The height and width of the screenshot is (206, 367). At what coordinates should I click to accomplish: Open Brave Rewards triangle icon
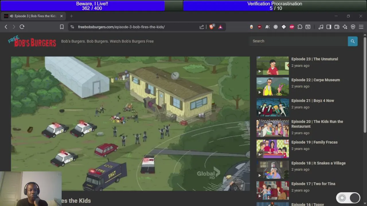click(220, 27)
